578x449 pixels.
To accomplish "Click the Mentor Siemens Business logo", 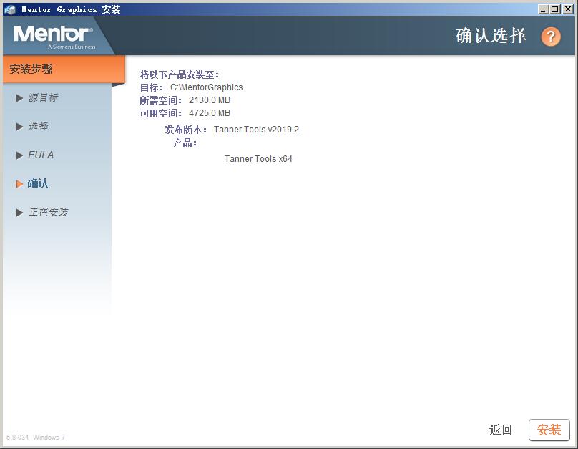I will click(x=54, y=37).
